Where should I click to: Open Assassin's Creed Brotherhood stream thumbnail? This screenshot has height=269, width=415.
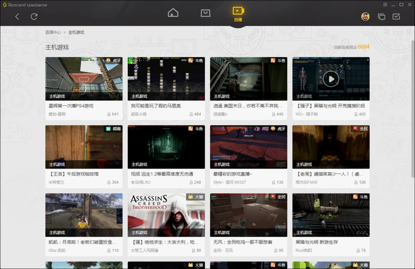tap(166, 215)
